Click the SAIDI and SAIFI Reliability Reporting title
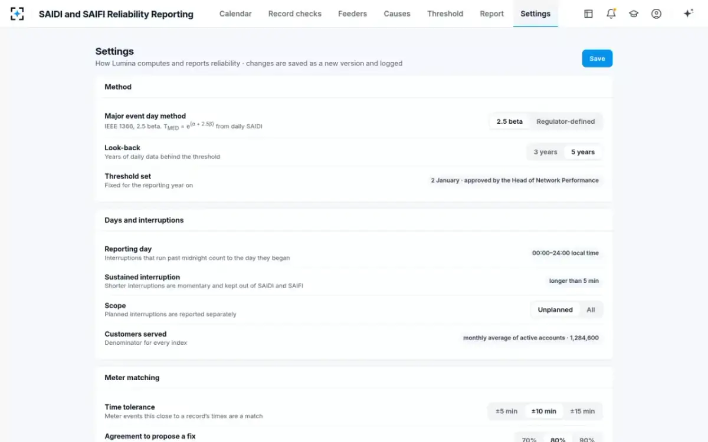The image size is (708, 442). (x=116, y=14)
